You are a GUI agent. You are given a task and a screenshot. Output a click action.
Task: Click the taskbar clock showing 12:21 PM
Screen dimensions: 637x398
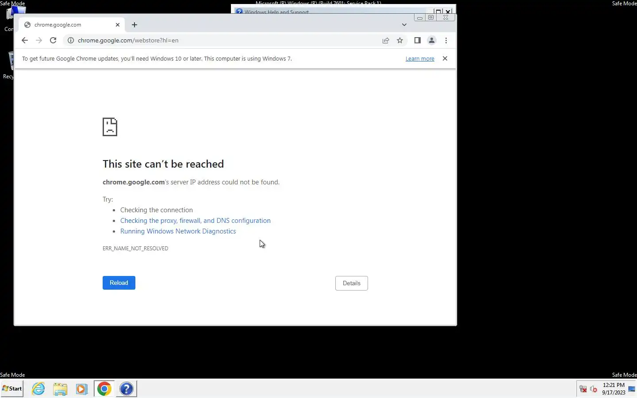pos(614,389)
